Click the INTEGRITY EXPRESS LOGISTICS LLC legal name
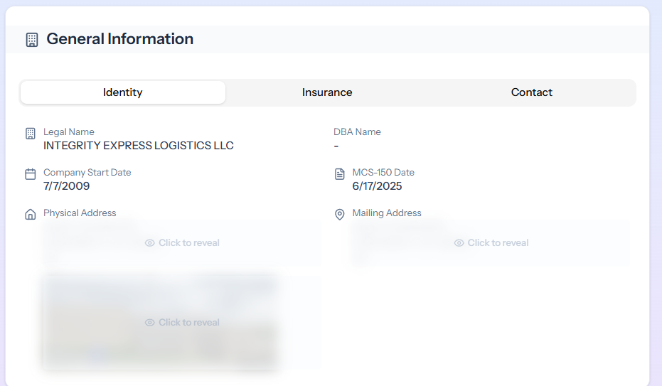Viewport: 662px width, 386px height. 139,146
